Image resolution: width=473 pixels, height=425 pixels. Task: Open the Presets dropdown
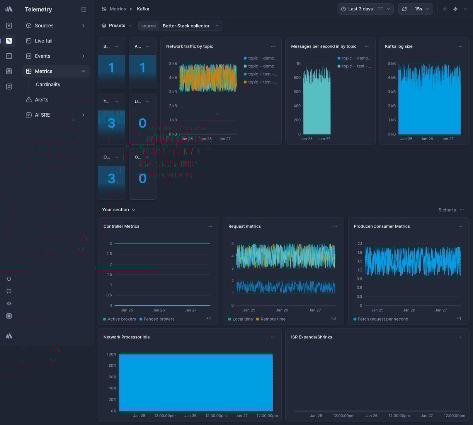click(x=116, y=25)
